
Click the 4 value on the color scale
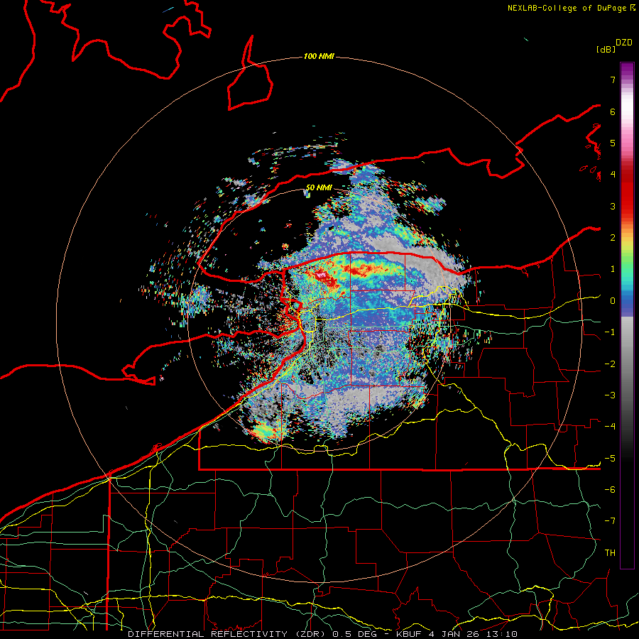(x=613, y=175)
